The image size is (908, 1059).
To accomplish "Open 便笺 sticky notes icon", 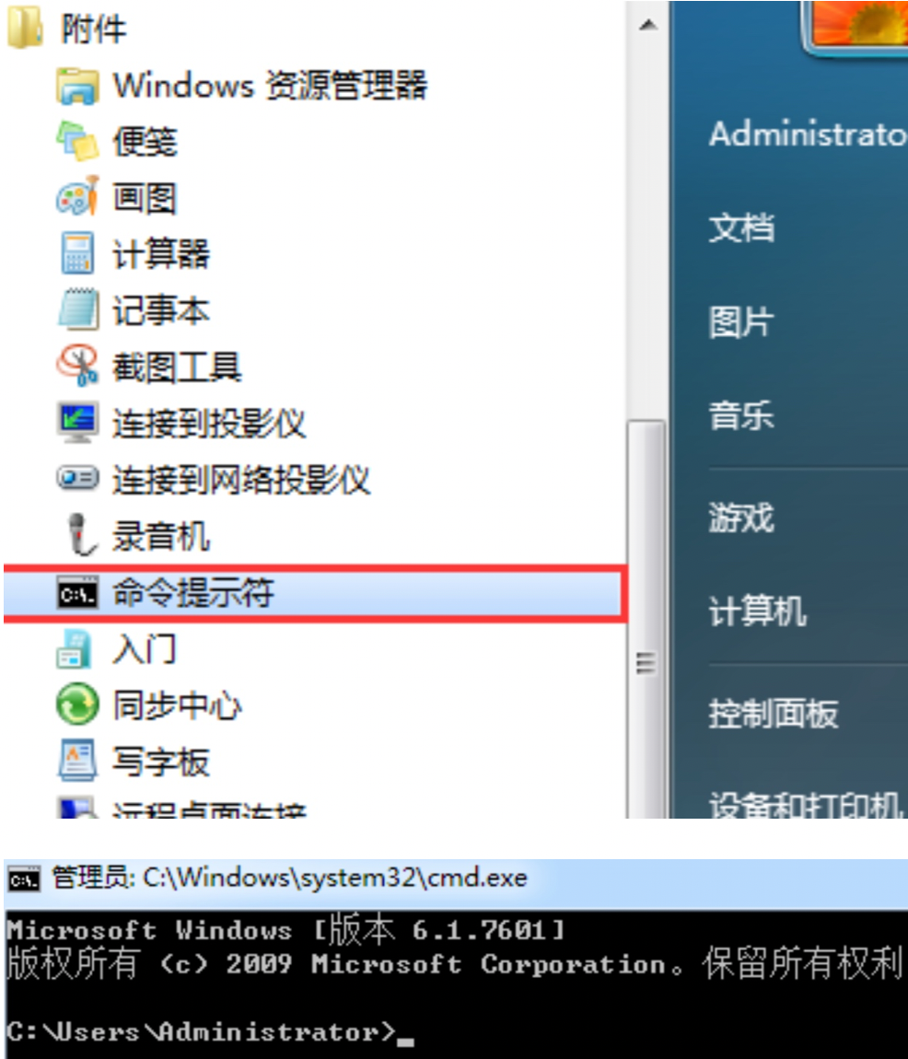I will point(77,141).
